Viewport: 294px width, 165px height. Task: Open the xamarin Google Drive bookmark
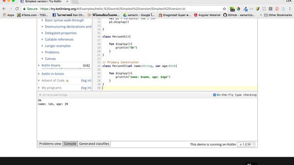[139, 15]
